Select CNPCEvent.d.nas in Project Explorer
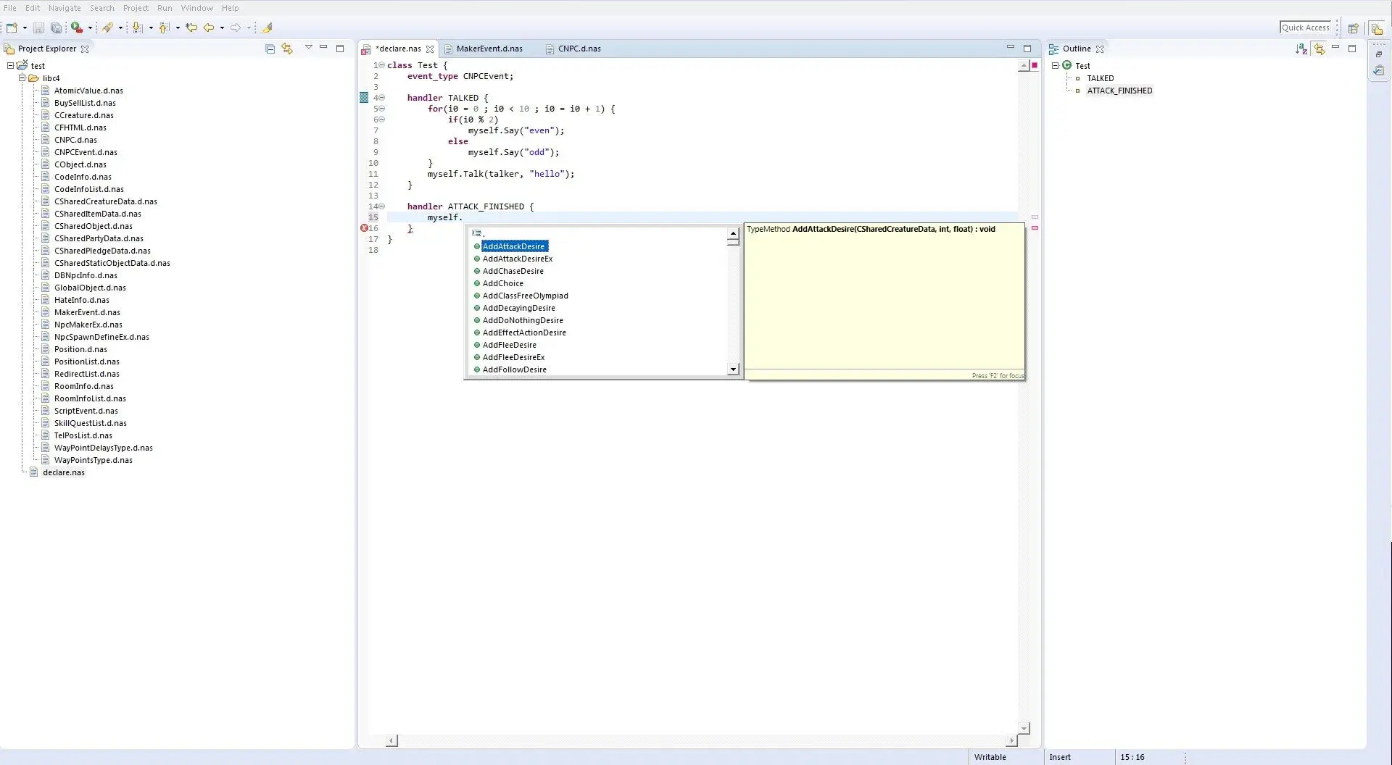The image size is (1392, 765). pyautogui.click(x=86, y=152)
